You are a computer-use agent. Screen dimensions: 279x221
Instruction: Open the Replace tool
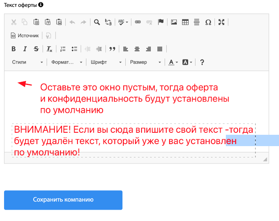[x=108, y=22]
